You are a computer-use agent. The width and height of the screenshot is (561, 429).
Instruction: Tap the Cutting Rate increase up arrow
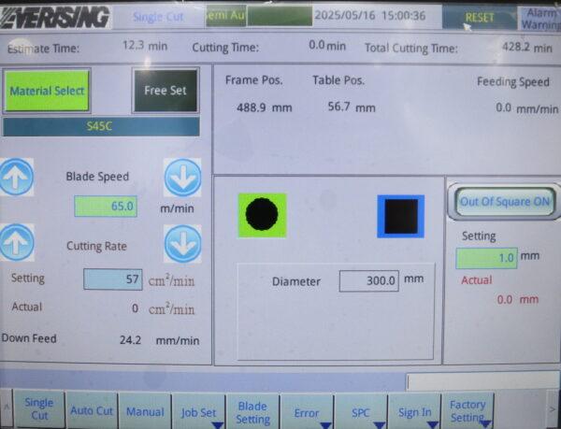(x=16, y=245)
